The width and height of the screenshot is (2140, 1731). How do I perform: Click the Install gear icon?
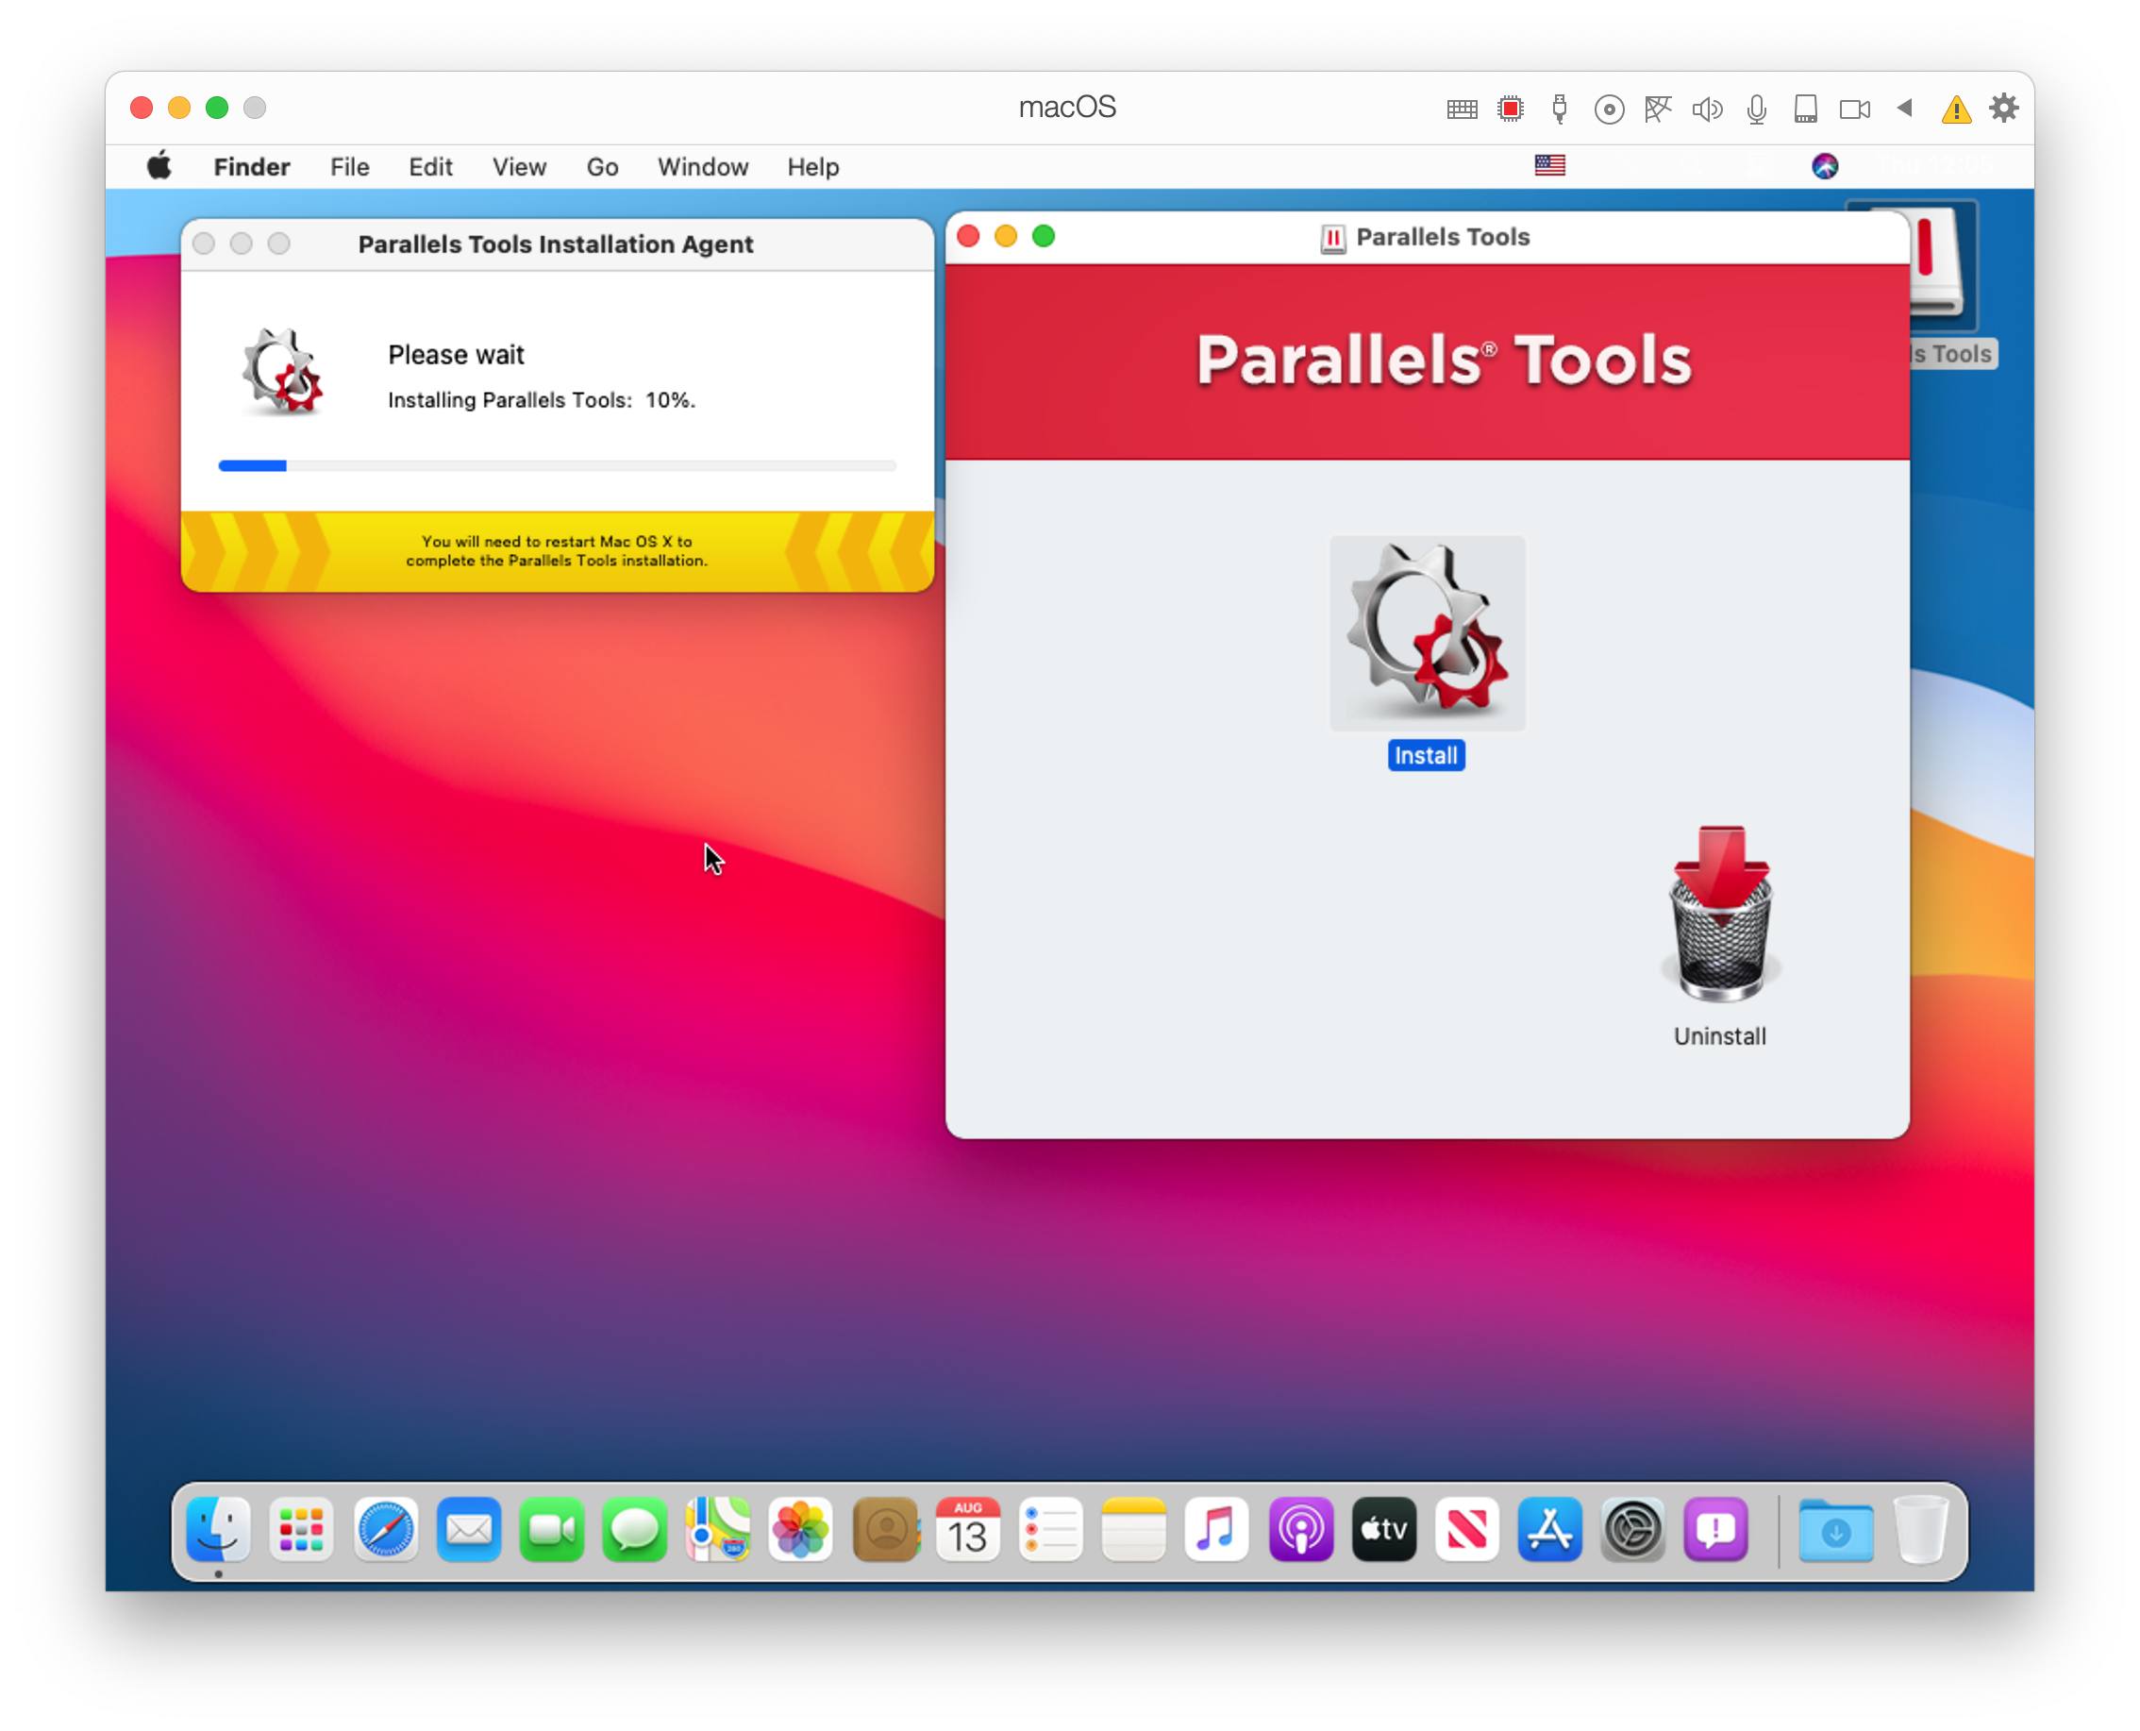1427,632
